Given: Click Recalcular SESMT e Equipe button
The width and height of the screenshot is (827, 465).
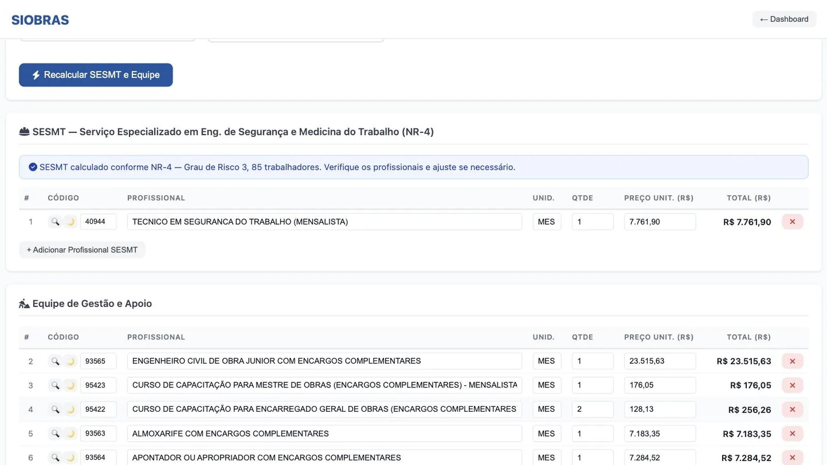Looking at the screenshot, I should click(x=96, y=75).
